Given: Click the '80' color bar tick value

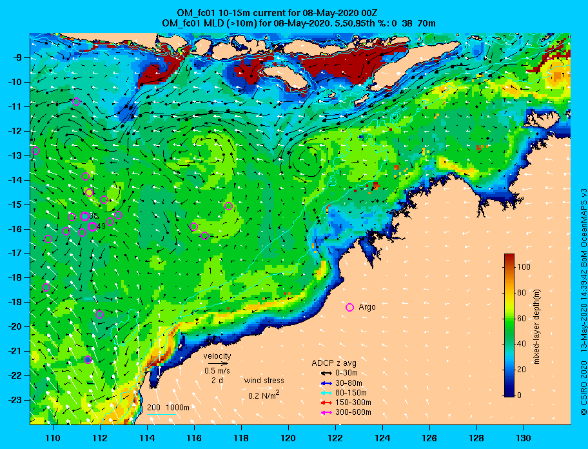Looking at the screenshot, I should click(x=522, y=293).
